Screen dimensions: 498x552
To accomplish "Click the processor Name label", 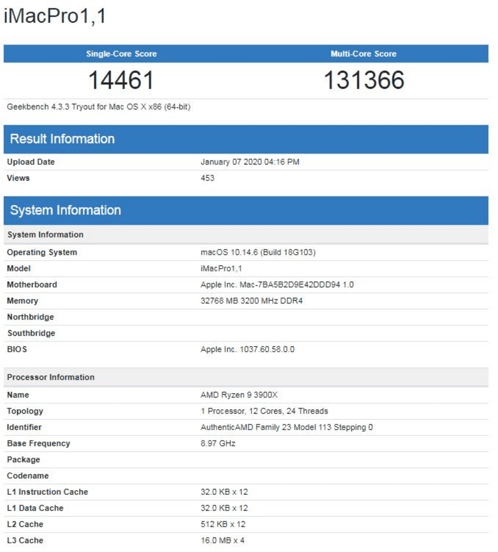I will click(x=18, y=395).
